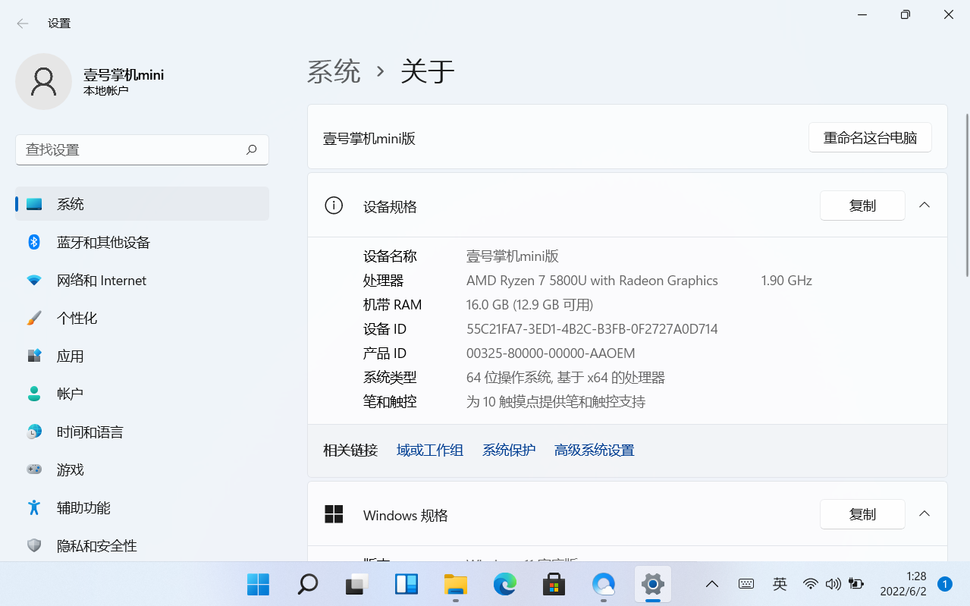Select 系统 in the sidebar
The image size is (970, 606).
(142, 204)
